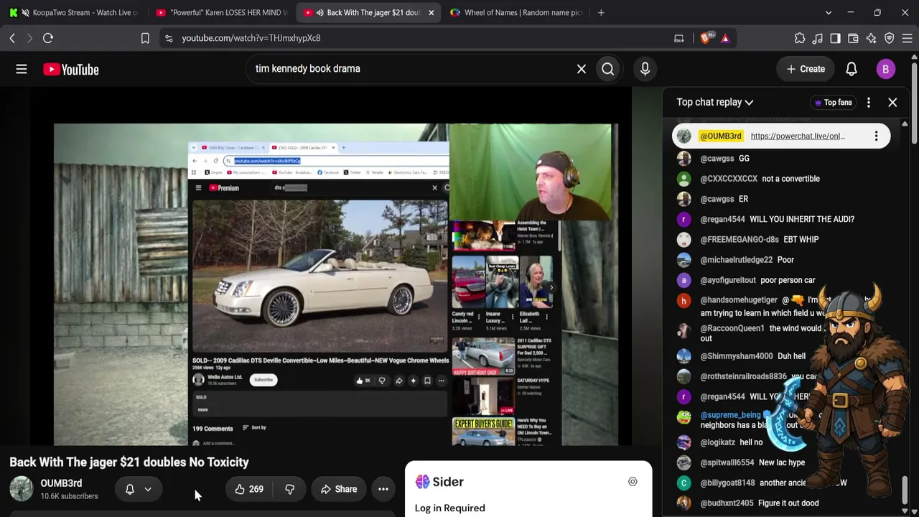Open Brave Shields lion icon
Image resolution: width=919 pixels, height=517 pixels.
(706, 38)
